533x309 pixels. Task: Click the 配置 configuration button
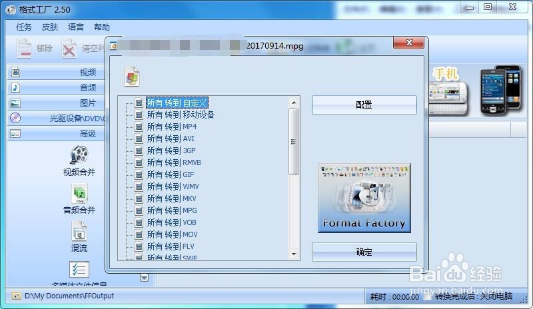364,105
